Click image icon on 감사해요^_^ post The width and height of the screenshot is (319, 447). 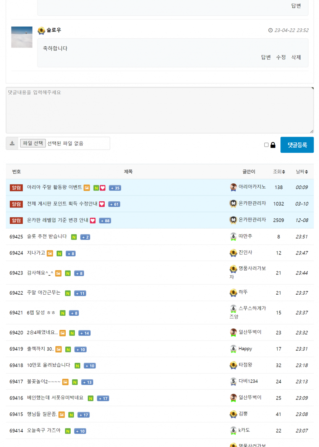(x=58, y=273)
